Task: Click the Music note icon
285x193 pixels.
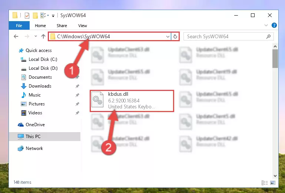Action: tap(24, 95)
